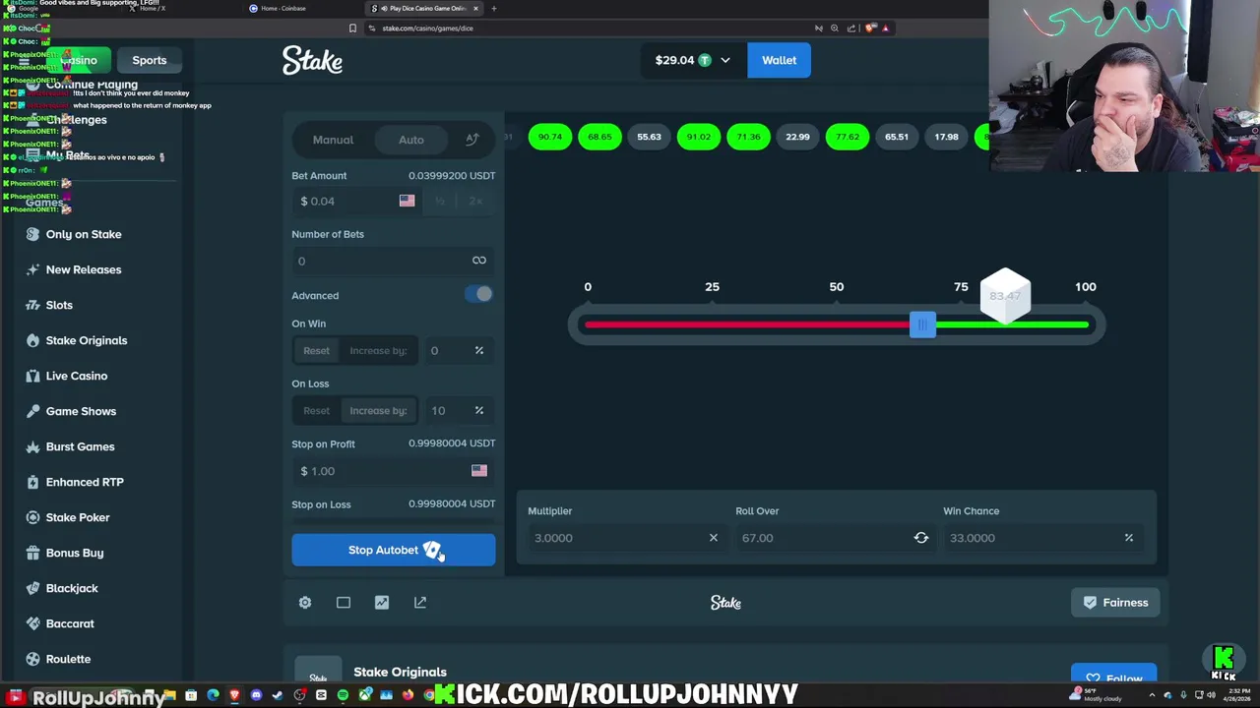Viewport: 1260px width, 708px height.
Task: Click the infinity icon in Number of Bets
Action: (x=479, y=261)
